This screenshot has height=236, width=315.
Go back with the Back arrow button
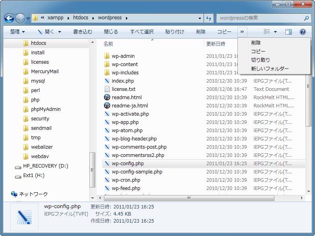point(9,18)
